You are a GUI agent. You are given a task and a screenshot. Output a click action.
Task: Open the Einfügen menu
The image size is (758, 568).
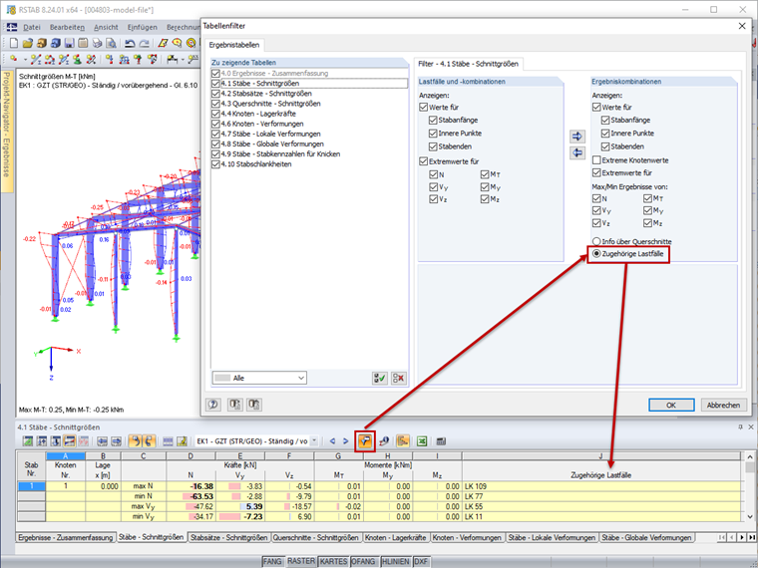pyautogui.click(x=142, y=27)
